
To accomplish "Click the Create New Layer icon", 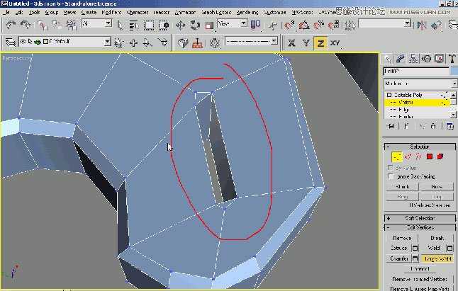I will [x=119, y=43].
